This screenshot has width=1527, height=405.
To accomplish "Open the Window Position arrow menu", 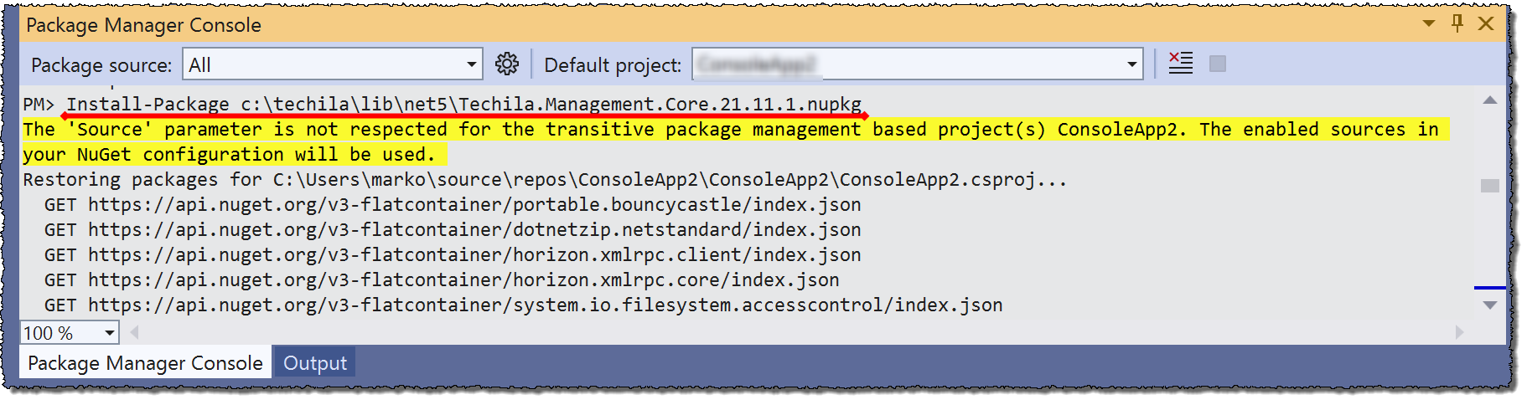I will pyautogui.click(x=1429, y=23).
